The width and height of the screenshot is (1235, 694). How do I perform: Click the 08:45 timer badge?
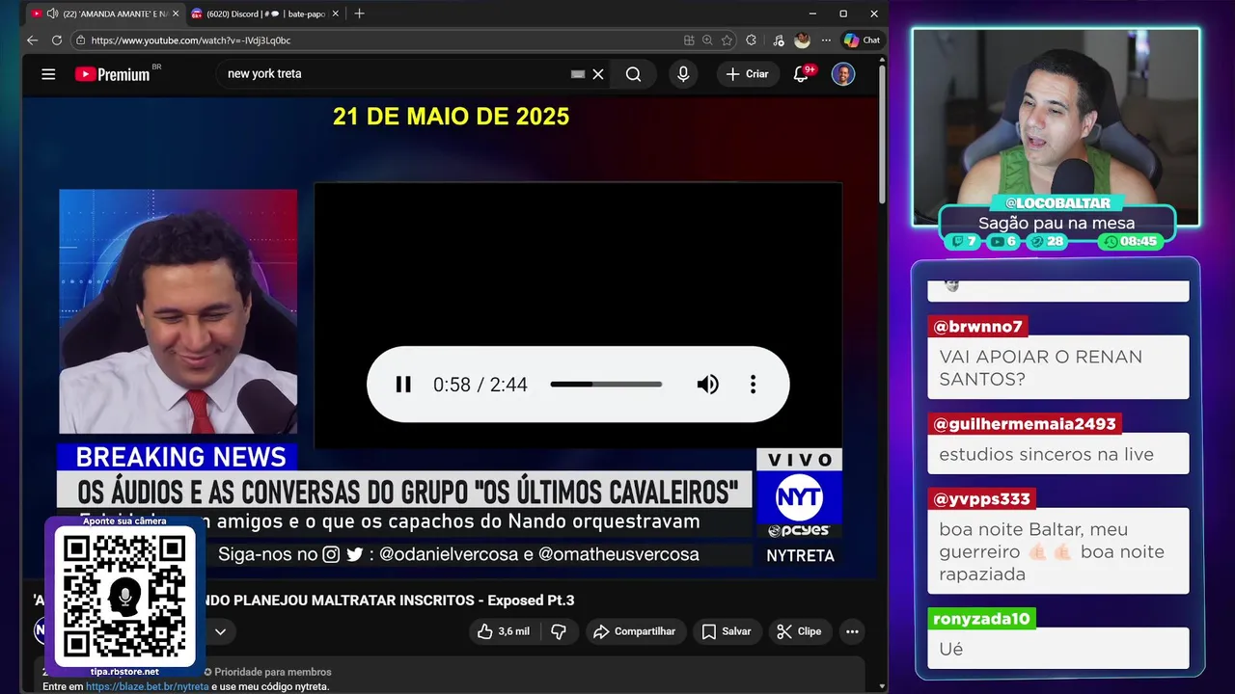coord(1130,242)
